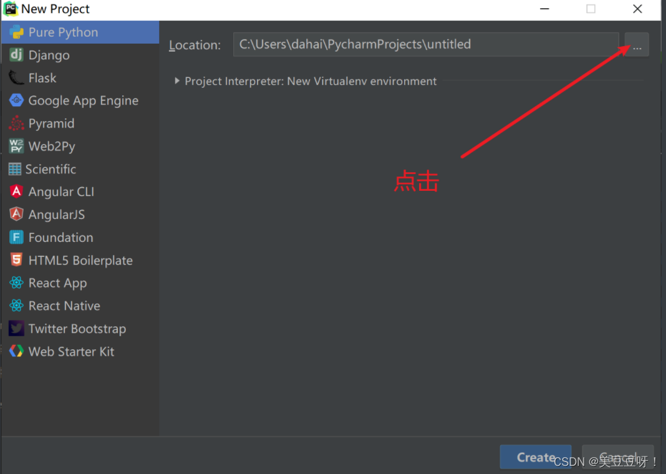Click the Pure Python snake icon
This screenshot has width=666, height=474.
pos(16,32)
